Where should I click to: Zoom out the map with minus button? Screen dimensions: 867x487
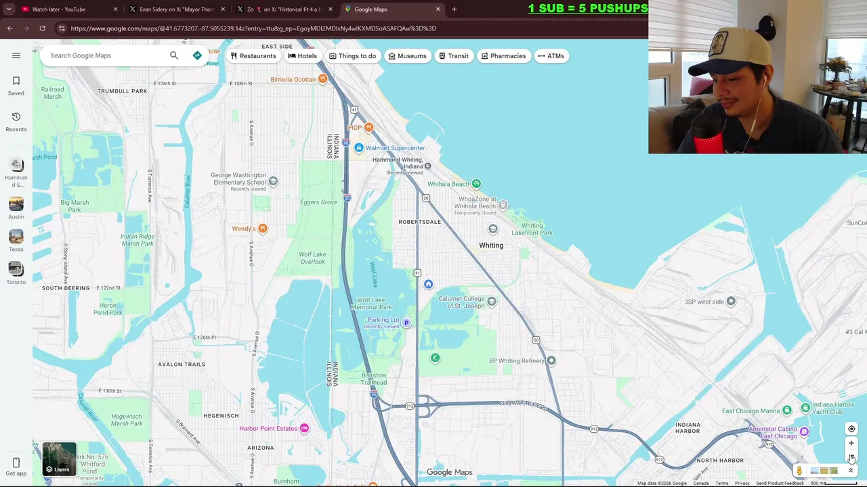click(x=851, y=457)
